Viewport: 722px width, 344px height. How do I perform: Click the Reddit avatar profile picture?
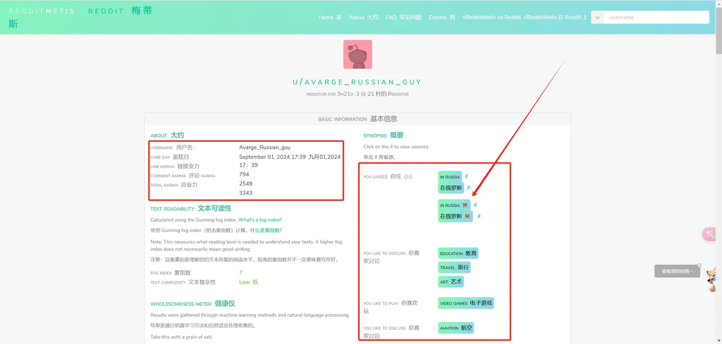pyautogui.click(x=358, y=54)
